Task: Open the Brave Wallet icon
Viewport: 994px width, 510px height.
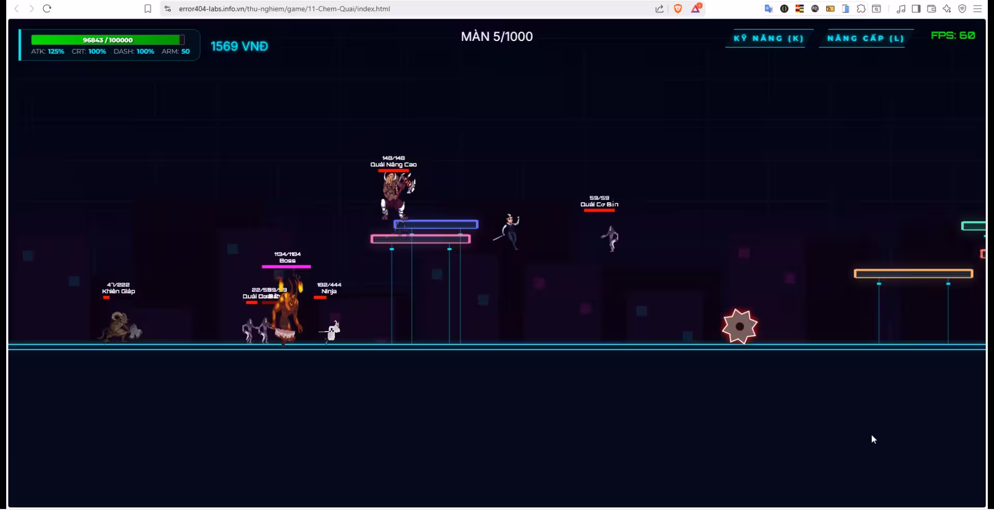Action: [931, 9]
